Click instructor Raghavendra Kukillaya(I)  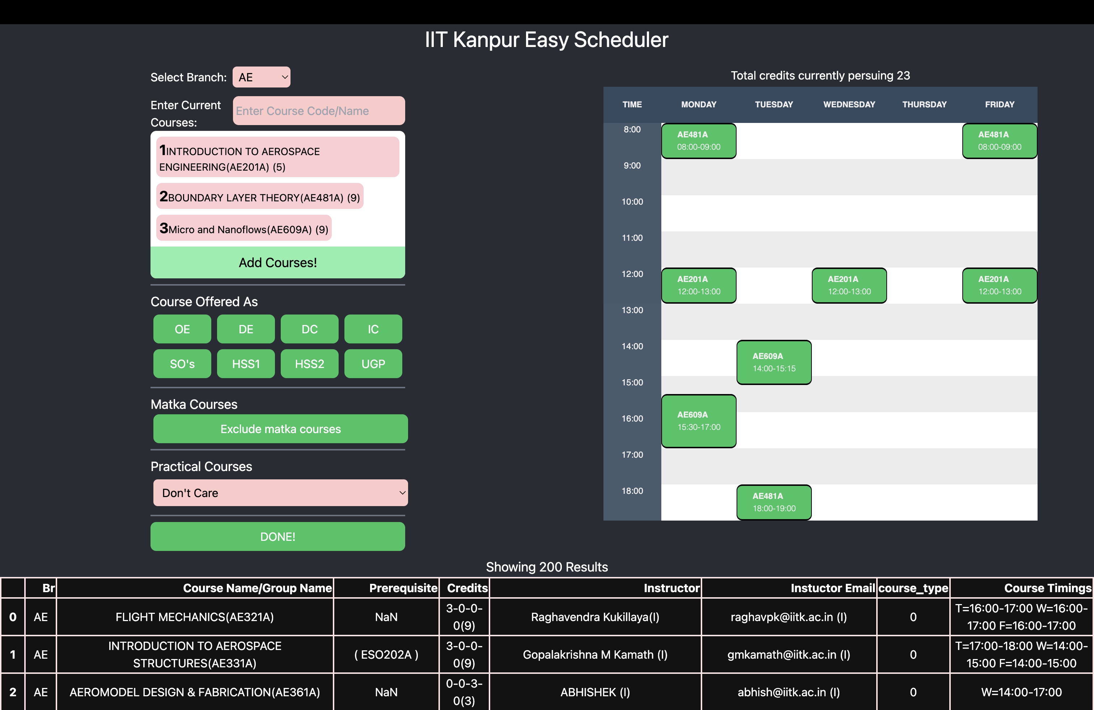596,617
